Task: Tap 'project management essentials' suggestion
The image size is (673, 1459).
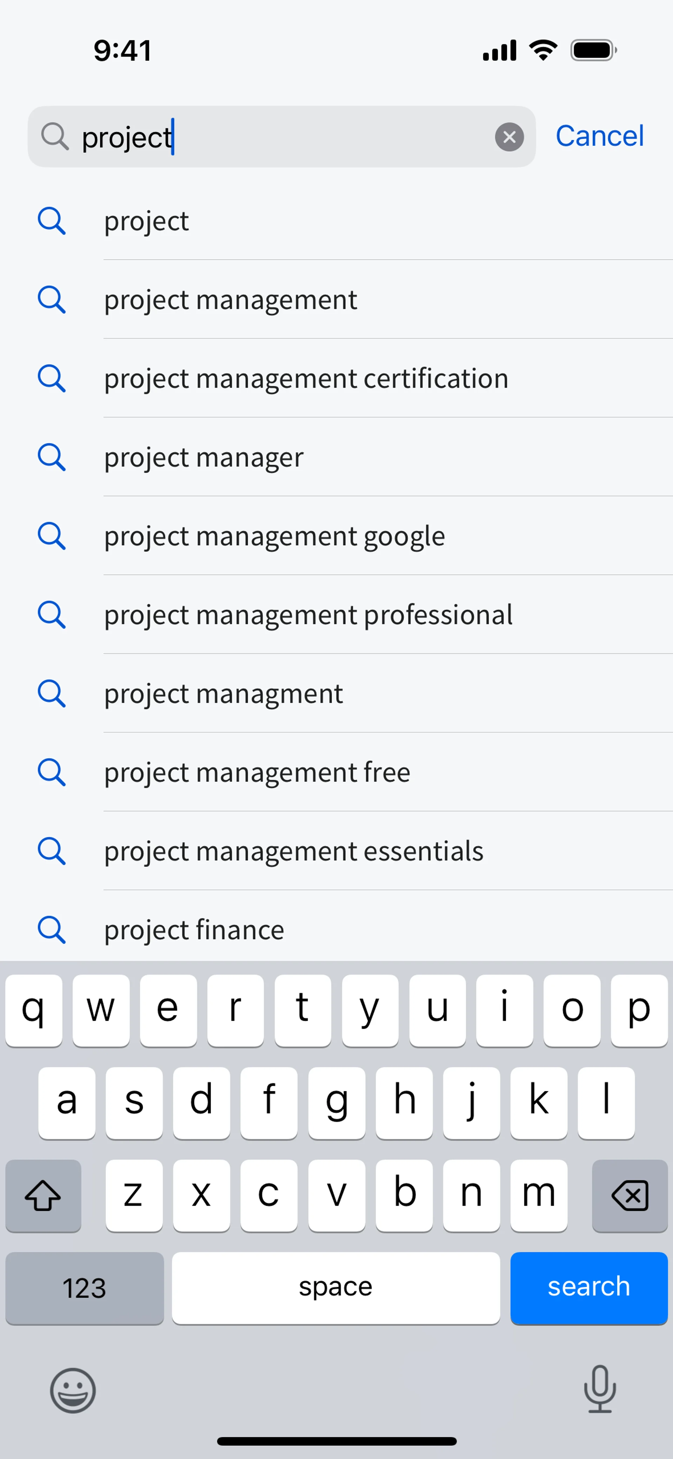Action: 293,851
